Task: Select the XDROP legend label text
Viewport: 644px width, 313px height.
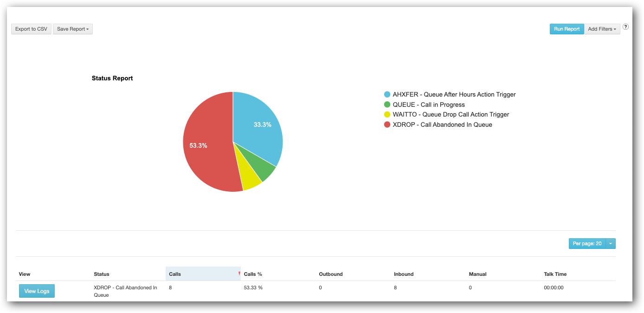Action: (x=442, y=124)
